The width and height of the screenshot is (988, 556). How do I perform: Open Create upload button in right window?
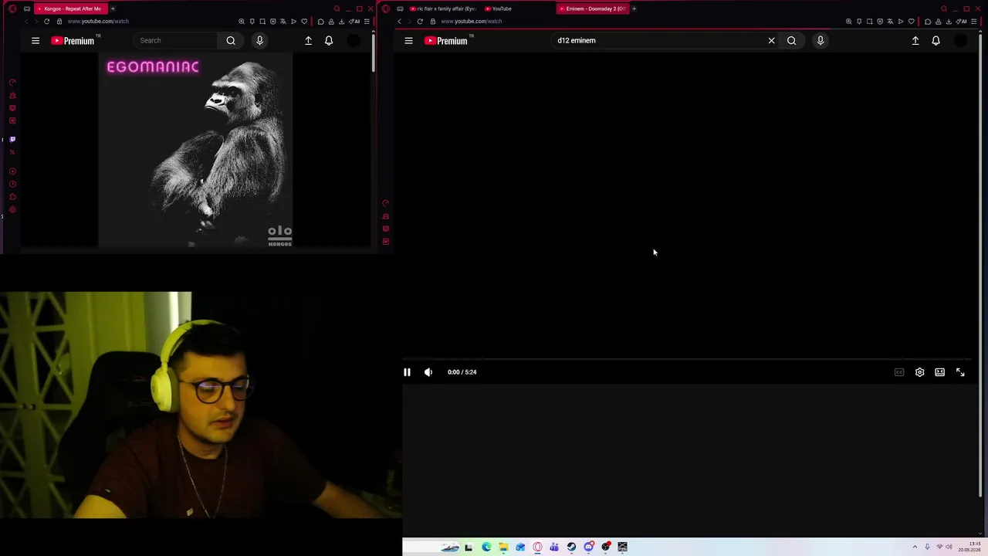click(915, 40)
